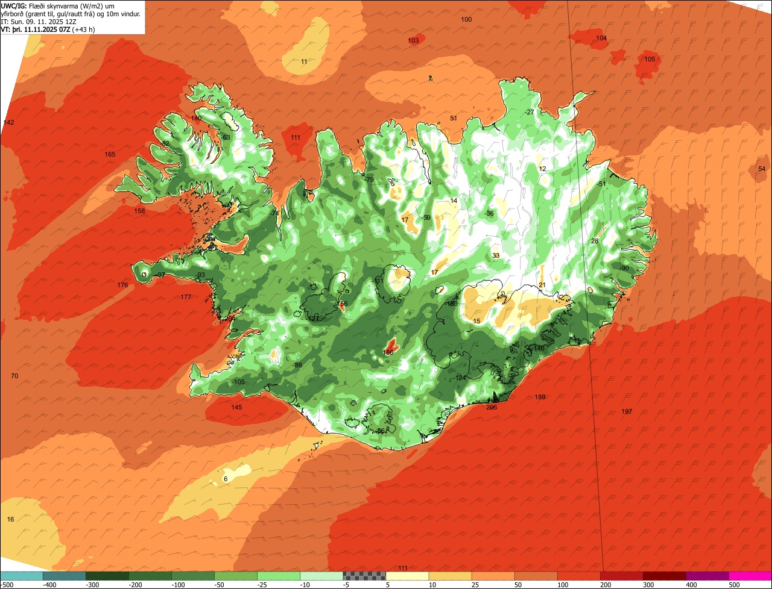Pick the pale yellow legend swatch between 5 and 10

click(407, 576)
